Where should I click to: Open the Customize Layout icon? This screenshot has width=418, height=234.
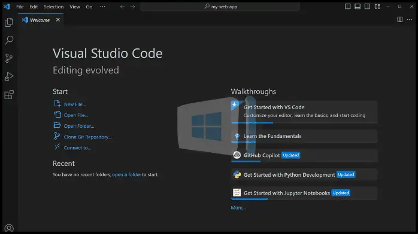pyautogui.click(x=377, y=7)
